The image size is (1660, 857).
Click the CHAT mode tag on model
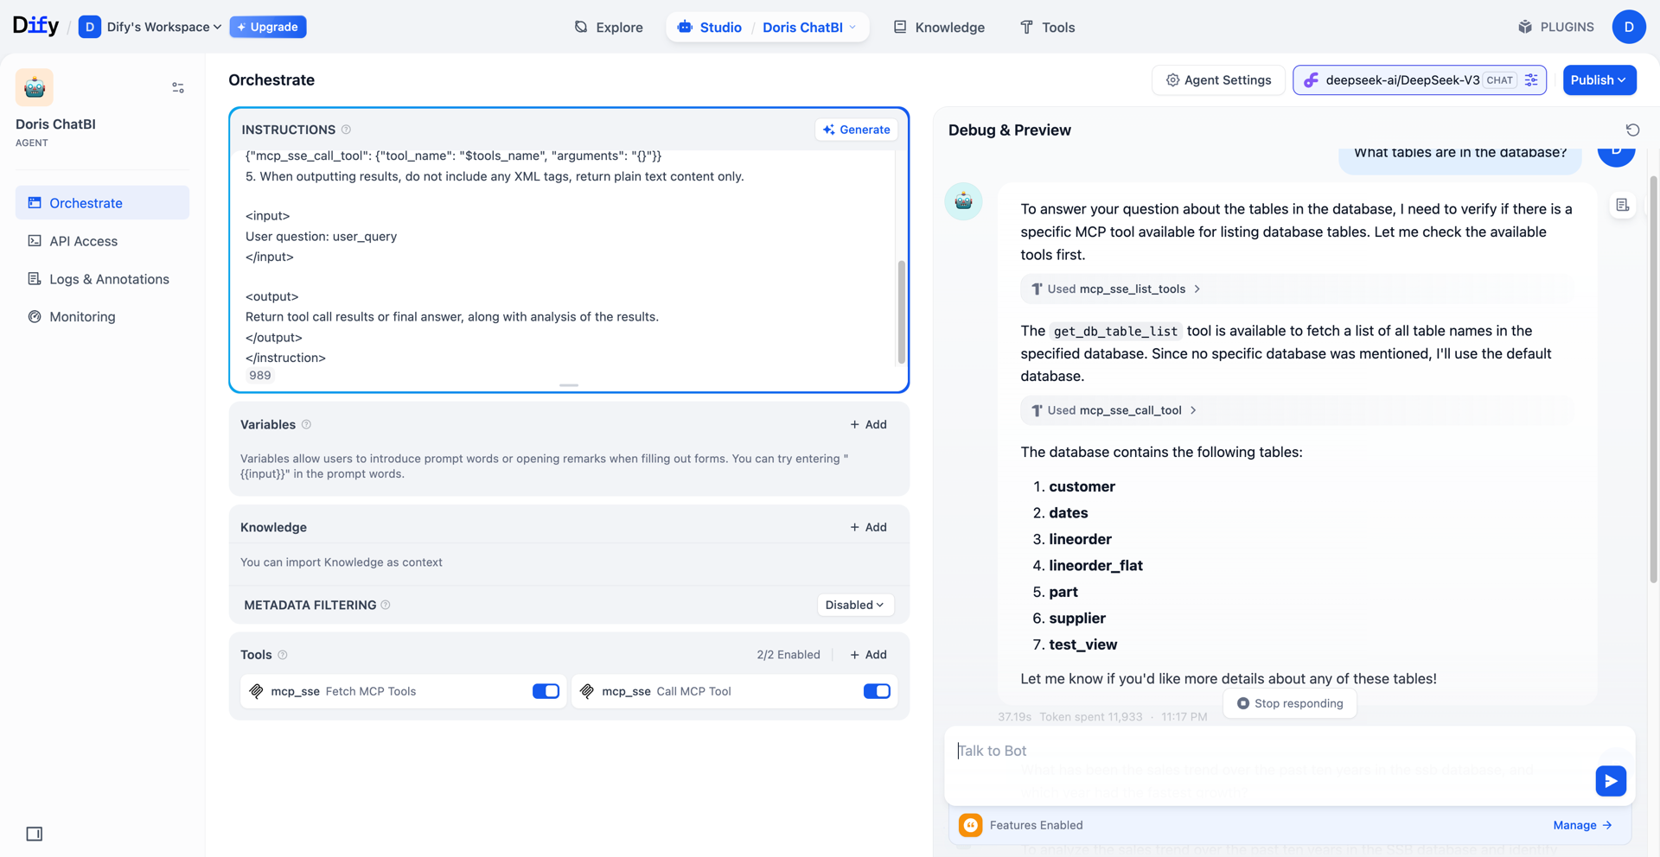tap(1500, 80)
